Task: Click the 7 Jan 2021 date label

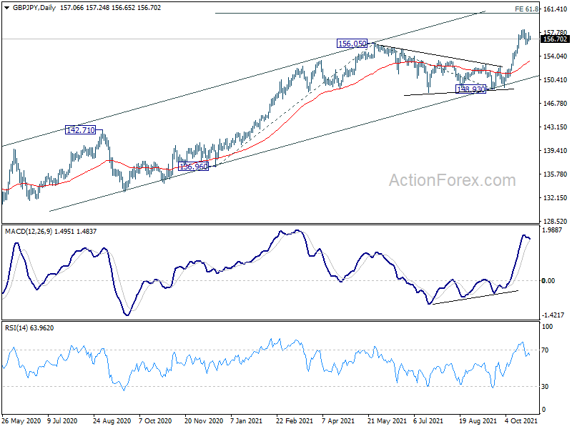Action: click(x=247, y=420)
